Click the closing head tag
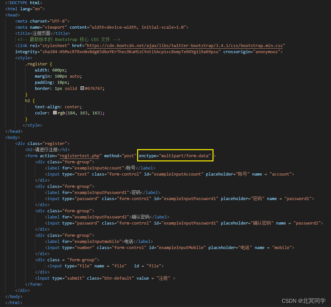331x307 pixels. click(14, 131)
